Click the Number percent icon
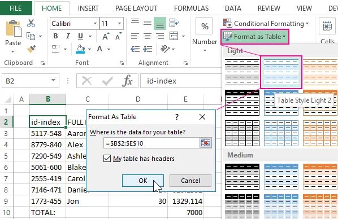Viewport: 338px width, 219px height. [x=205, y=27]
